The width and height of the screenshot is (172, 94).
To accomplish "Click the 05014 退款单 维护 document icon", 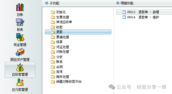I will tap(124, 17).
